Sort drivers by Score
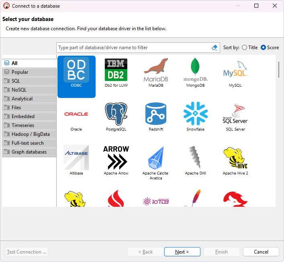This screenshot has height=262, width=284. (x=270, y=48)
